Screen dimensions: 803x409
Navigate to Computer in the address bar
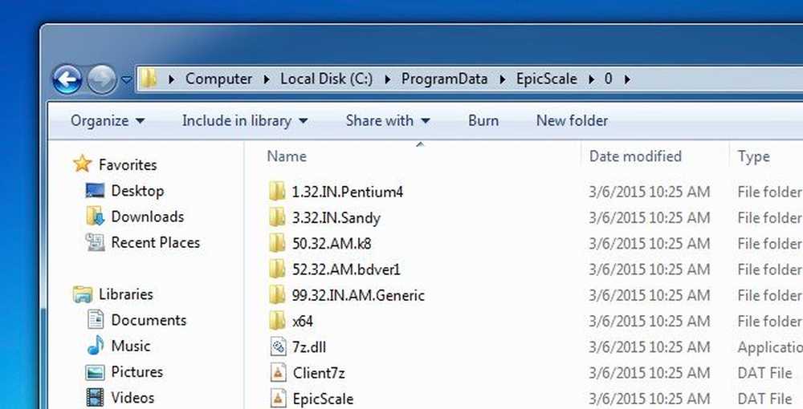click(218, 79)
